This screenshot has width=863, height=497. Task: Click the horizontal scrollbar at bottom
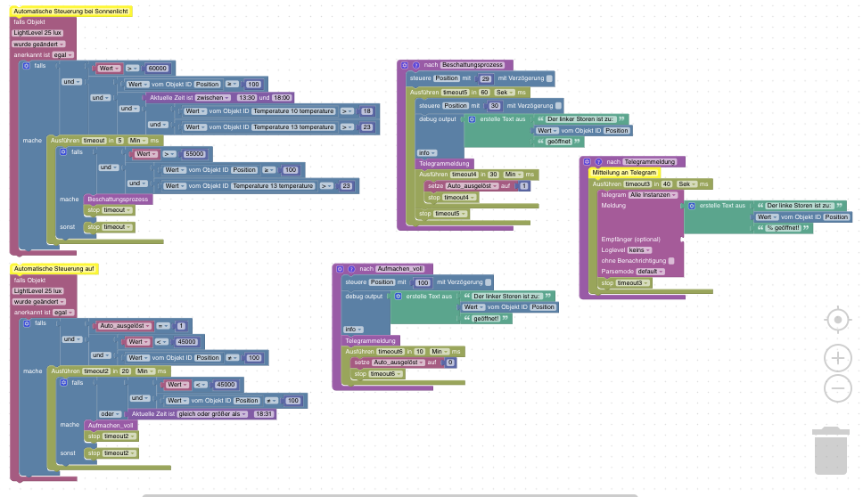pos(390,495)
